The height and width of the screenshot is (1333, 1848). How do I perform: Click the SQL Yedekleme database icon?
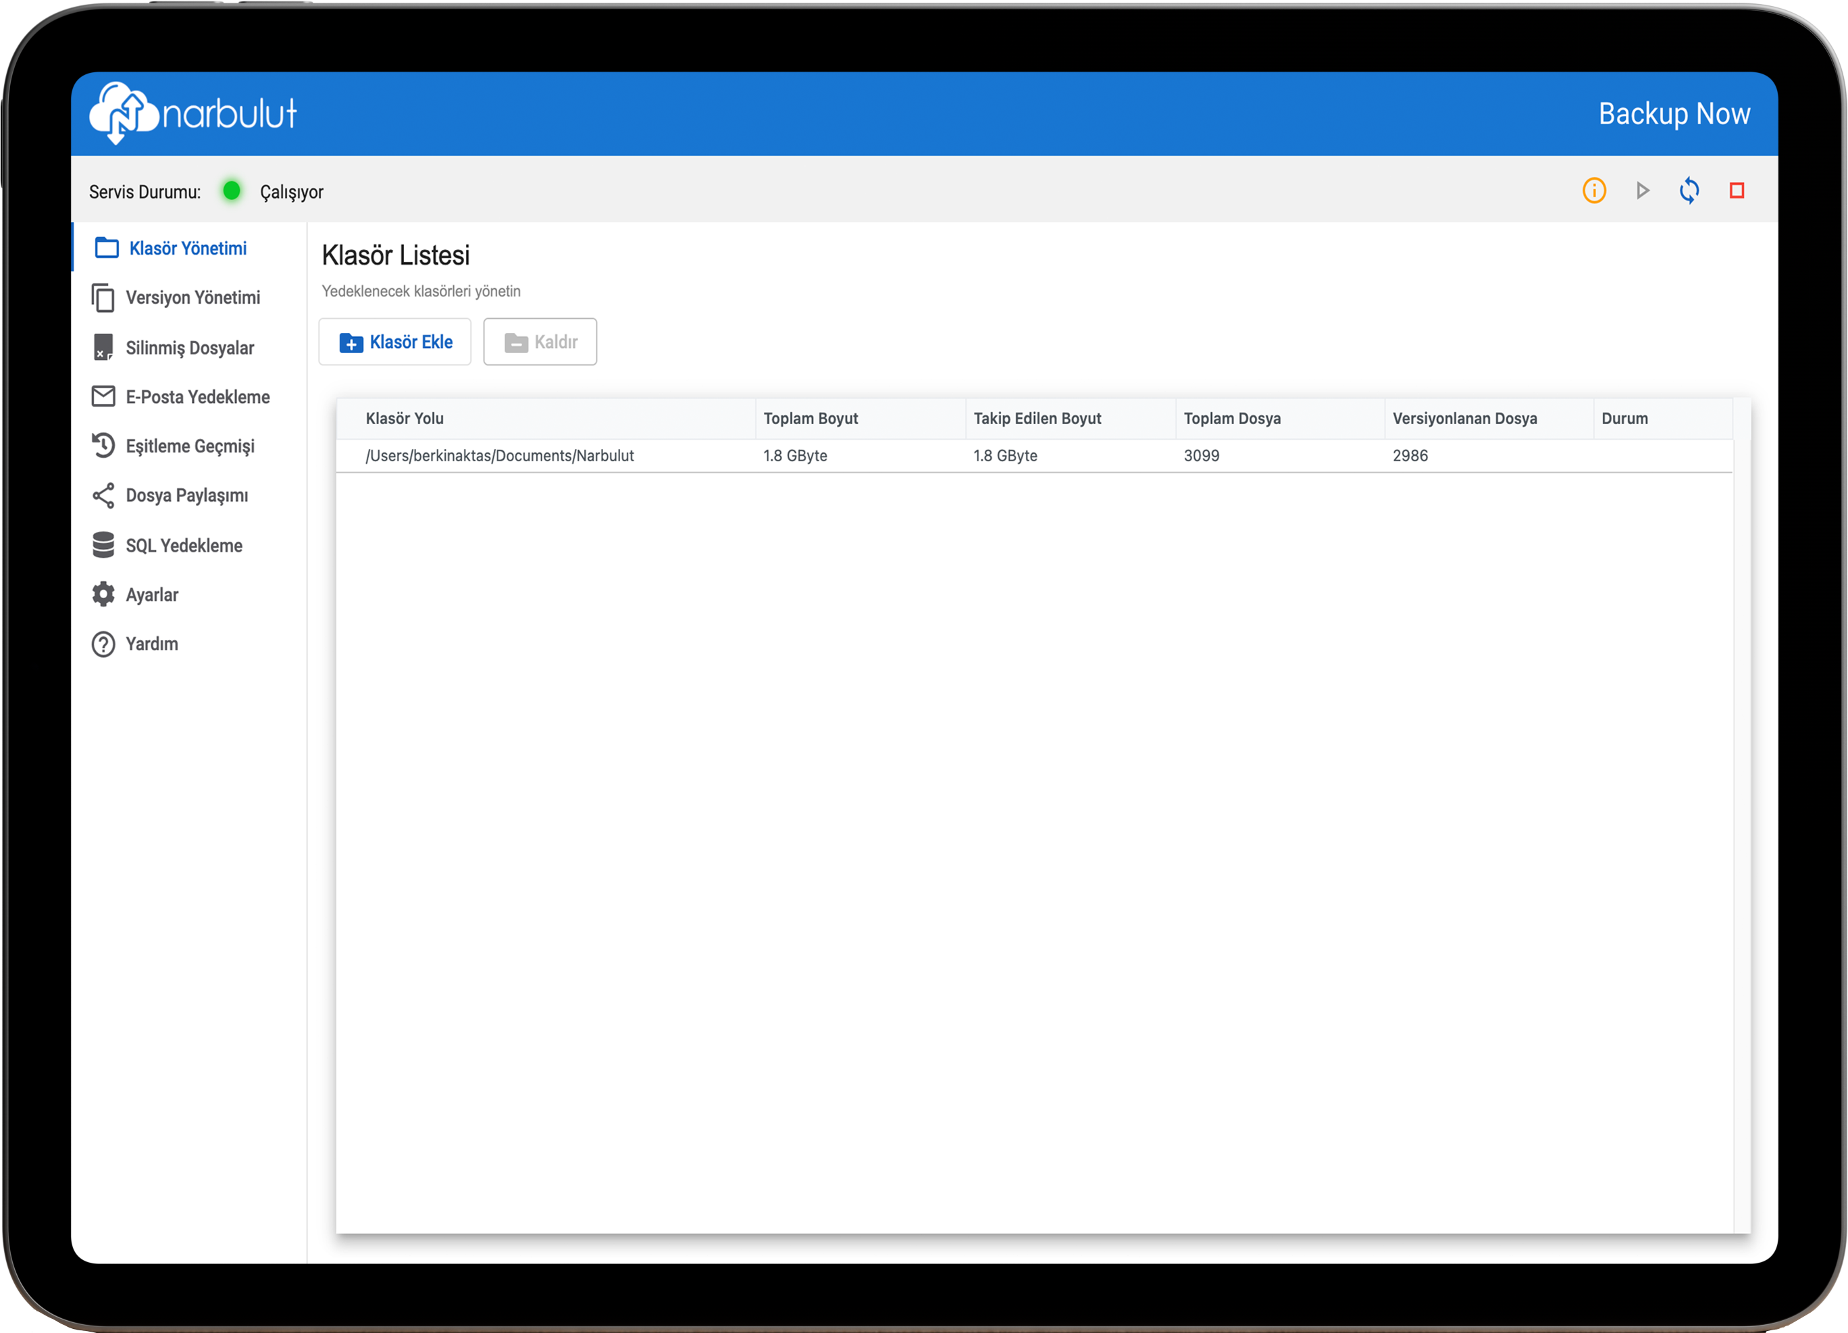coord(103,545)
